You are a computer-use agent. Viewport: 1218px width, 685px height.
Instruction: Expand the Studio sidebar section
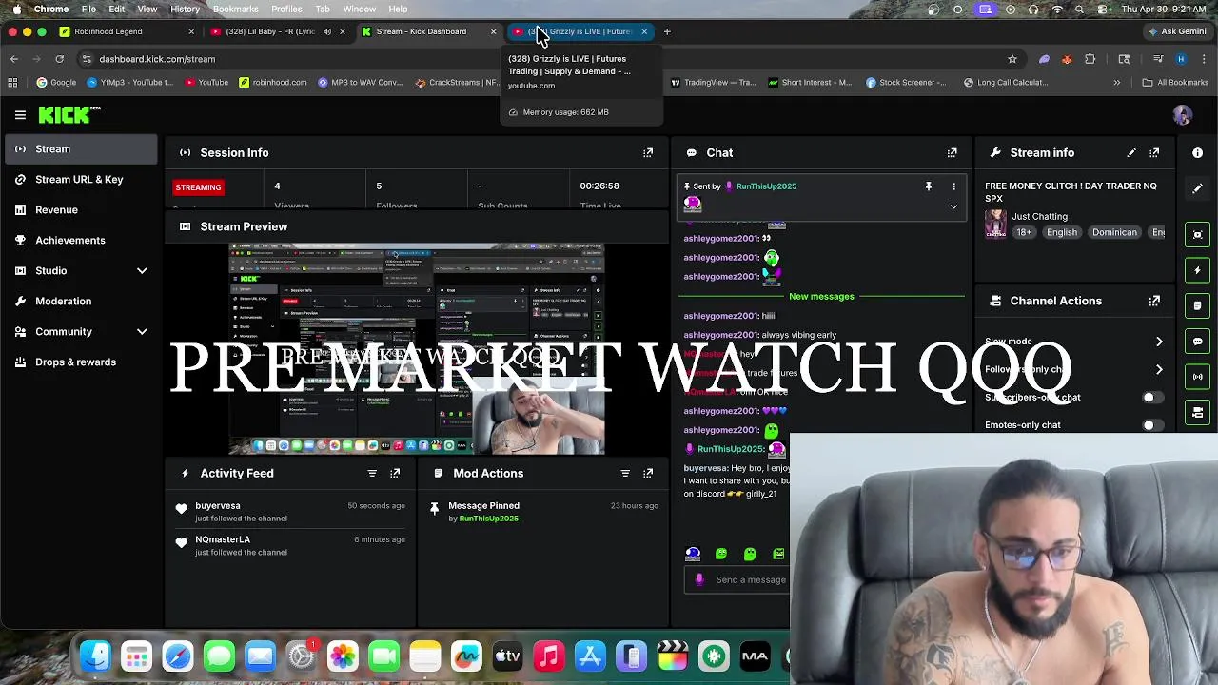point(142,271)
